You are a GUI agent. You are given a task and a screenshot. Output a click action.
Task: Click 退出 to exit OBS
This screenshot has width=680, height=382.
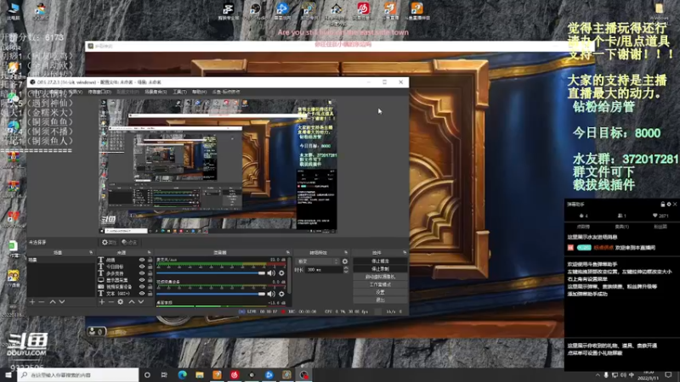tap(380, 300)
